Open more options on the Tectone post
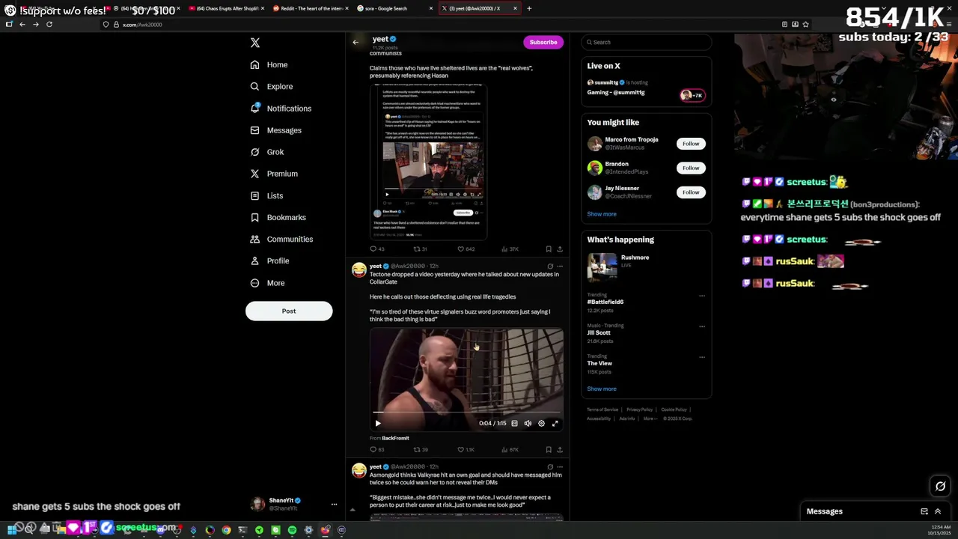The height and width of the screenshot is (539, 958). (560, 267)
